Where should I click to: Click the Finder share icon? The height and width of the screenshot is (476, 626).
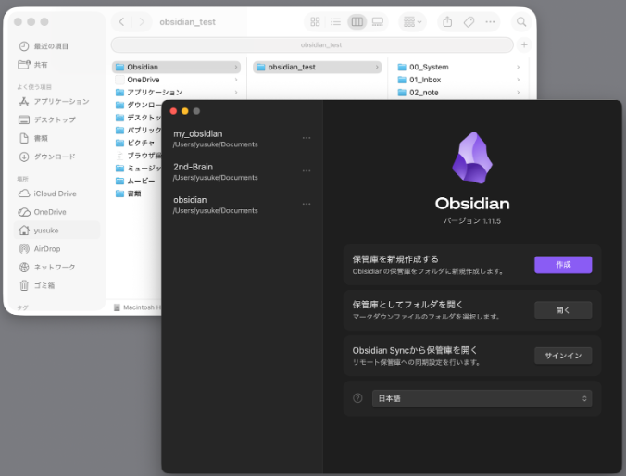tap(447, 21)
